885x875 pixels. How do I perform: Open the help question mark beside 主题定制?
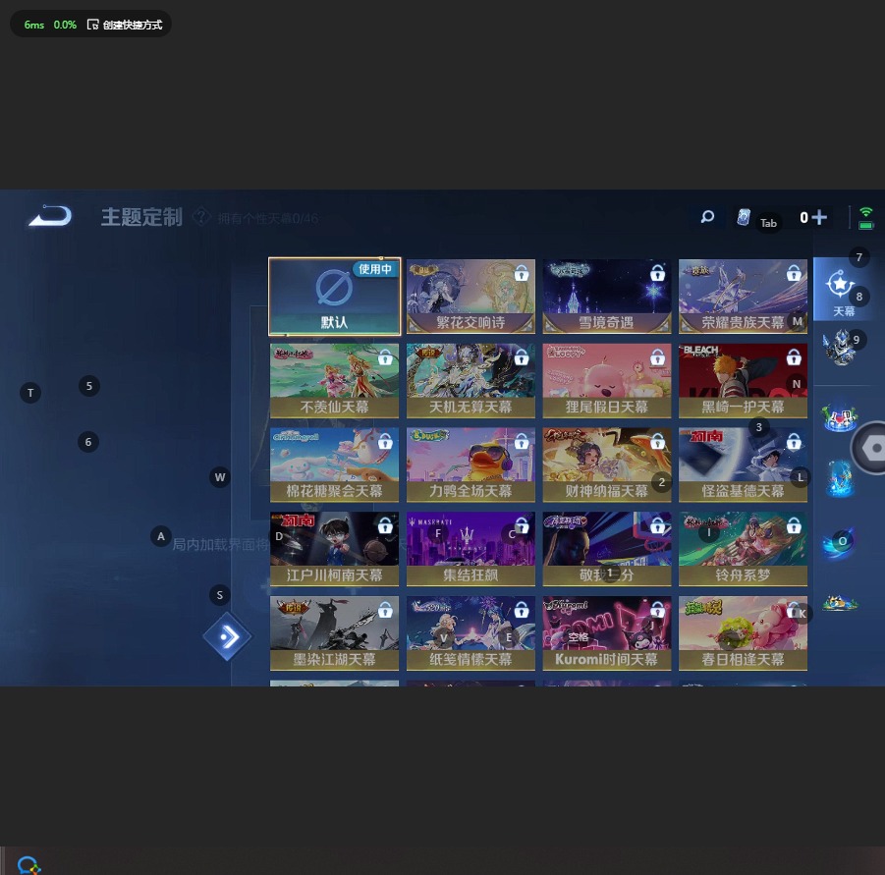201,217
